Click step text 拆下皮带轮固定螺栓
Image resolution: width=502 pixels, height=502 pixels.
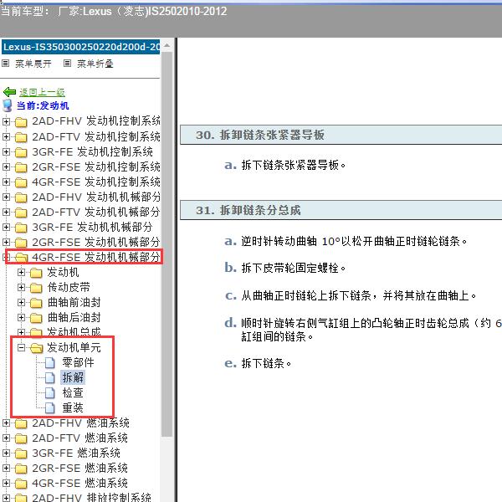click(x=294, y=268)
